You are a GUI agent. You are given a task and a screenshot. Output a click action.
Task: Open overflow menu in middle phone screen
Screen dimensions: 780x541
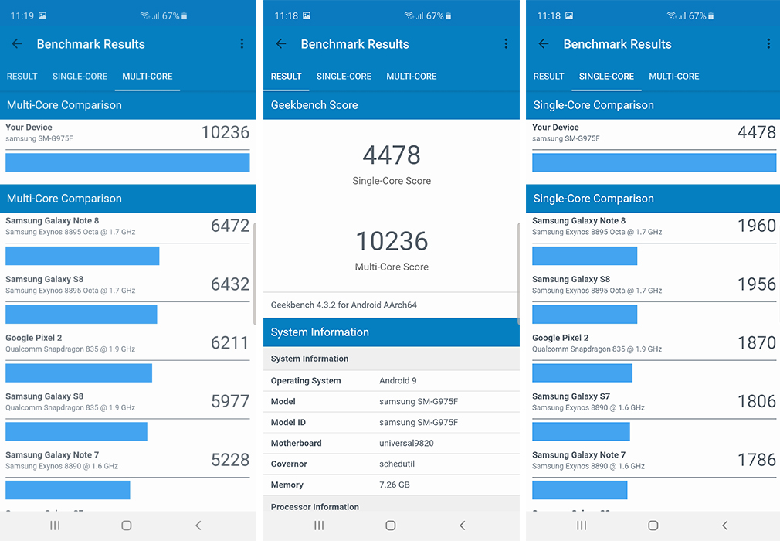506,44
